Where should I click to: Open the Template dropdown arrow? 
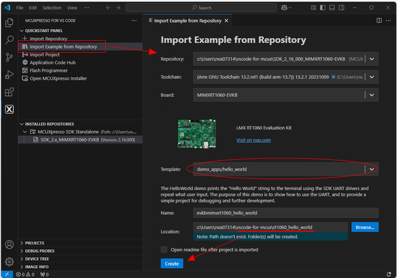[372, 169]
